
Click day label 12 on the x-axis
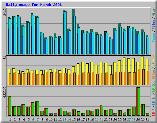coord(60,120)
